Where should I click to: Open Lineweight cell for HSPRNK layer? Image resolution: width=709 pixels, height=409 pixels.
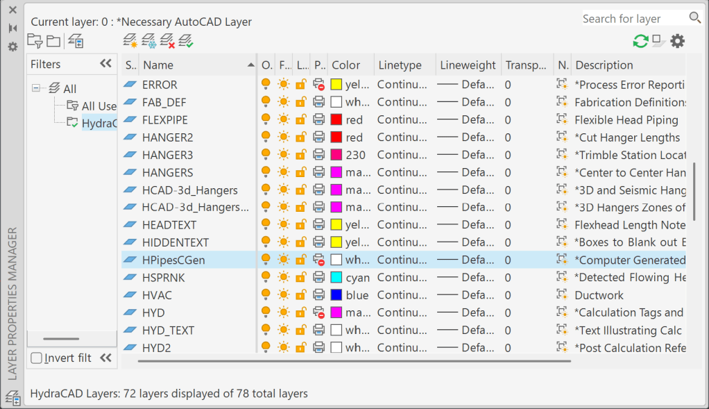[465, 277]
